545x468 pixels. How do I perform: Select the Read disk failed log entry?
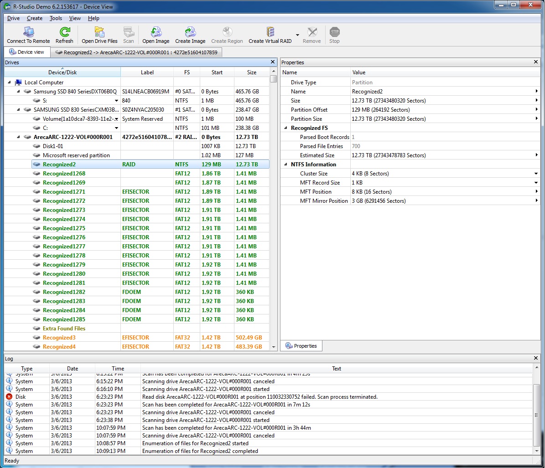tap(268, 397)
